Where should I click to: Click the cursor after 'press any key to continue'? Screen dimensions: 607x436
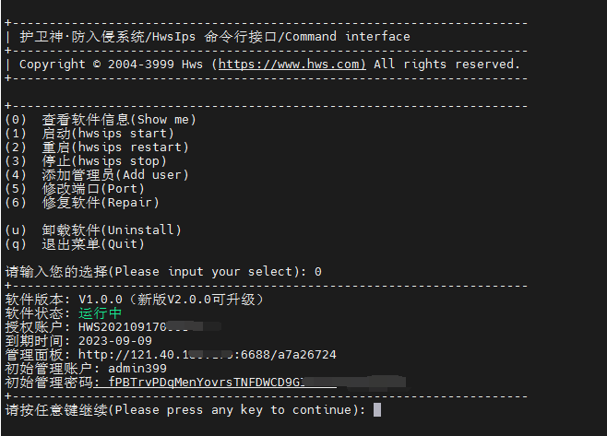pyautogui.click(x=377, y=409)
